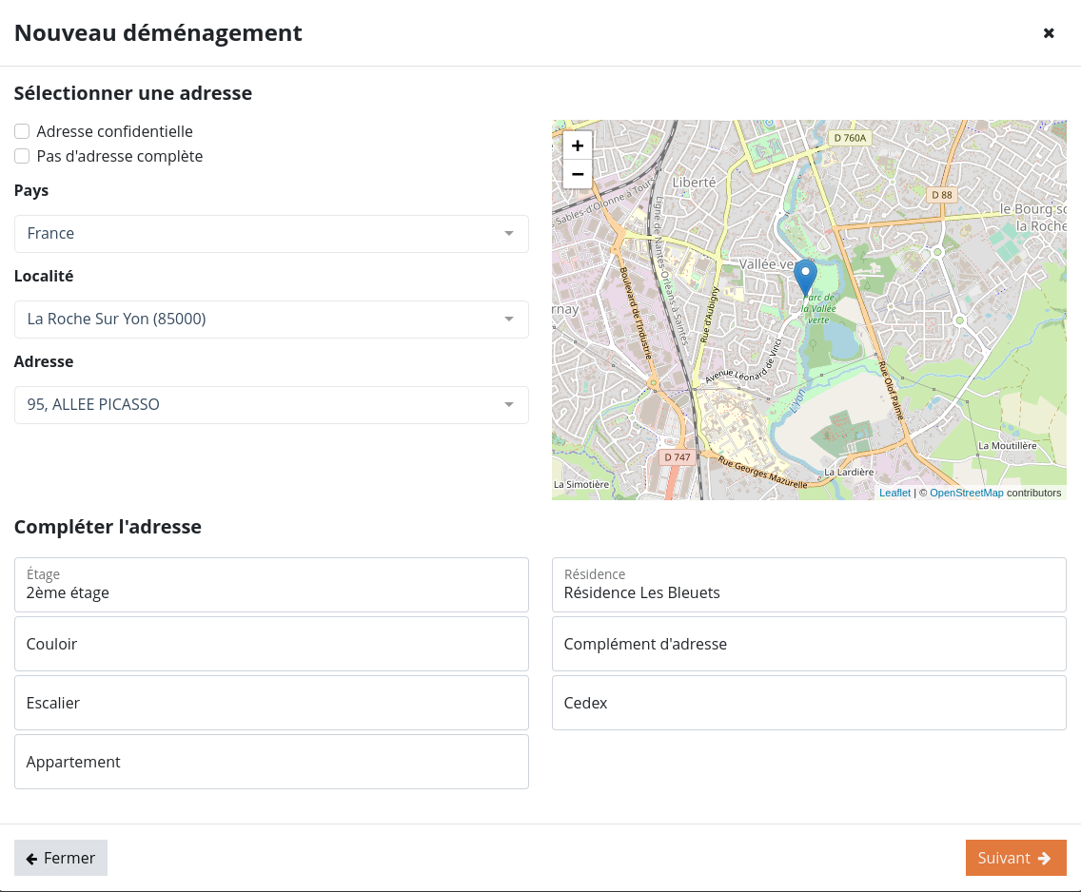Screen dimensions: 1081x892
Task: Expand the Localité dropdown list
Action: pos(271,320)
